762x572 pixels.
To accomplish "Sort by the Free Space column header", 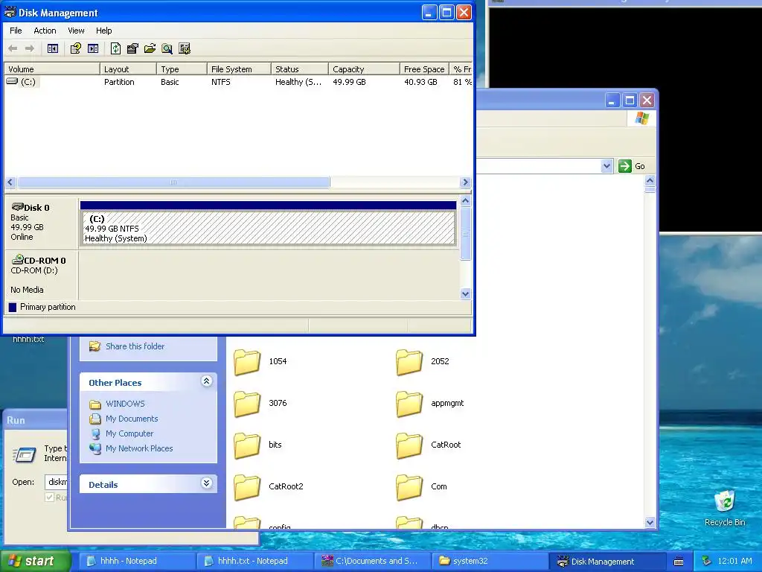I will click(x=423, y=69).
